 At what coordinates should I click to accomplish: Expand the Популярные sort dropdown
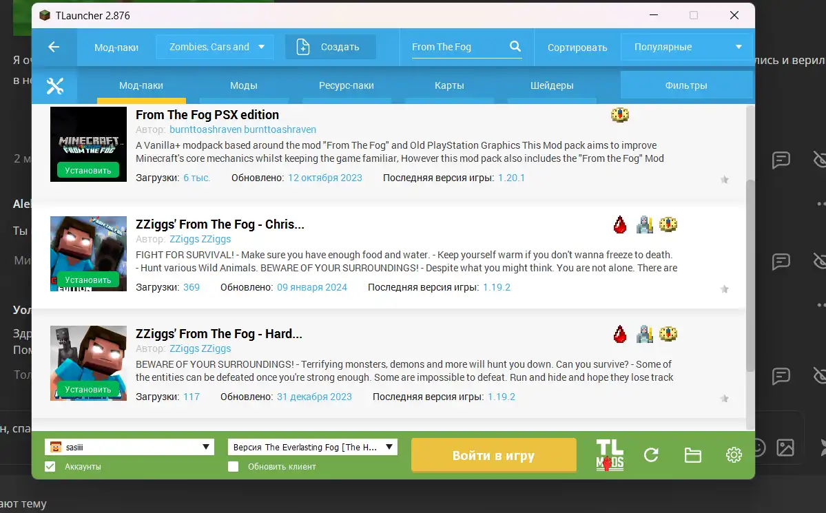683,47
